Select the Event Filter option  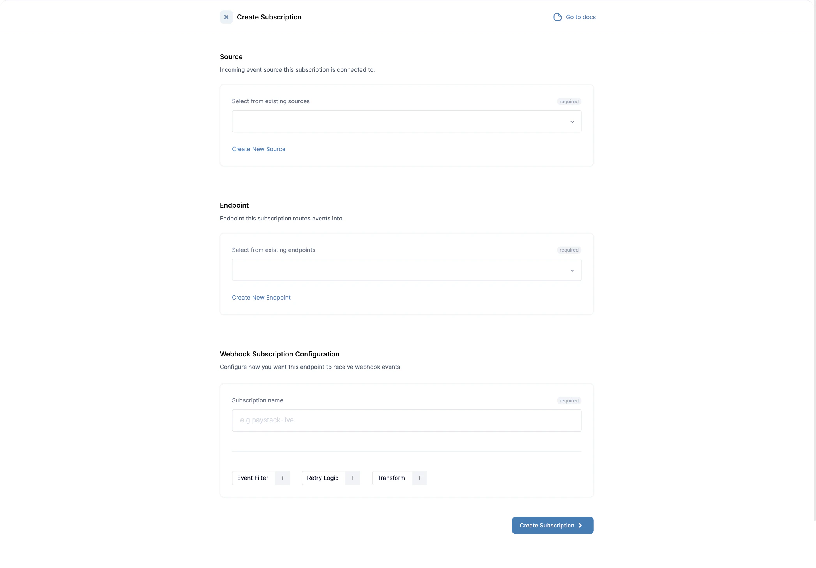point(253,478)
